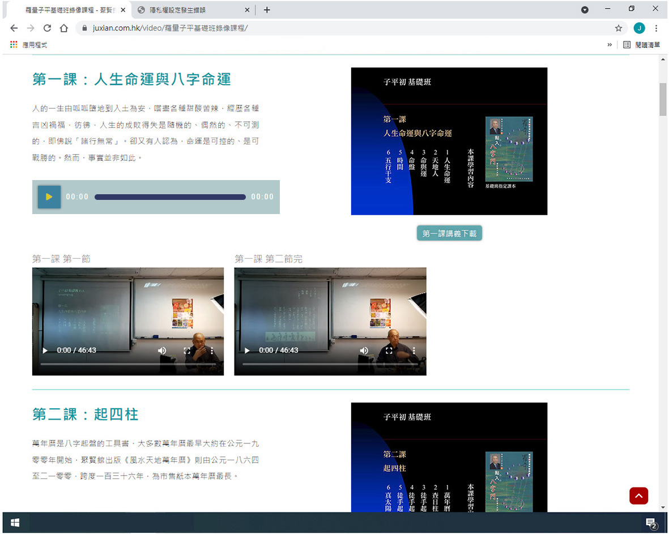Image resolution: width=669 pixels, height=534 pixels.
Task: Click the 第一課 第一節 label
Action: (61, 259)
